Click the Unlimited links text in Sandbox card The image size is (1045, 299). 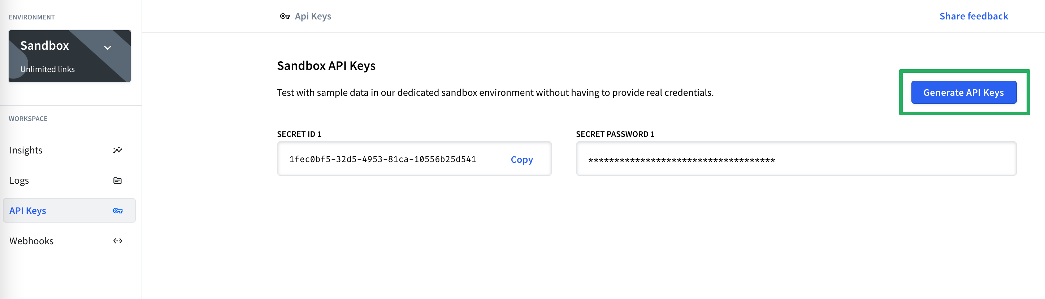click(47, 69)
